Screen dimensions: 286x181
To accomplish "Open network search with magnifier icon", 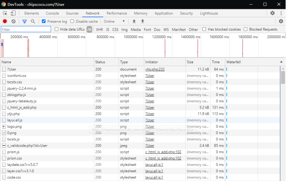I will tap(33, 21).
